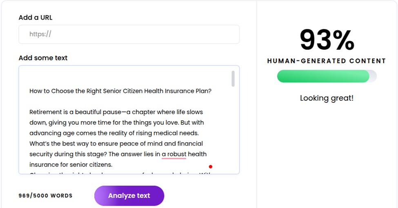Image resolution: width=398 pixels, height=208 pixels.
Task: Place cursor at "insurance for senior citizens."
Action: click(71, 165)
